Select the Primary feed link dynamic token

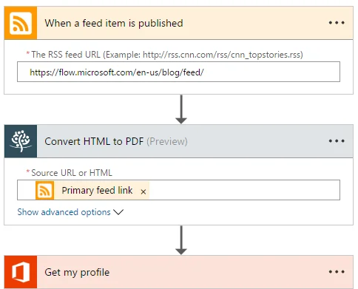click(92, 190)
